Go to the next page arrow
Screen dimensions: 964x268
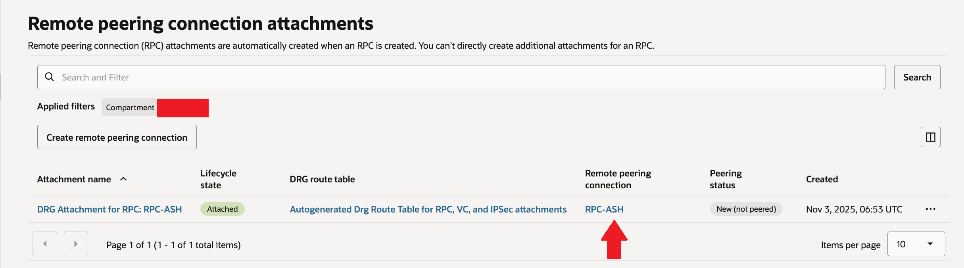coord(76,244)
